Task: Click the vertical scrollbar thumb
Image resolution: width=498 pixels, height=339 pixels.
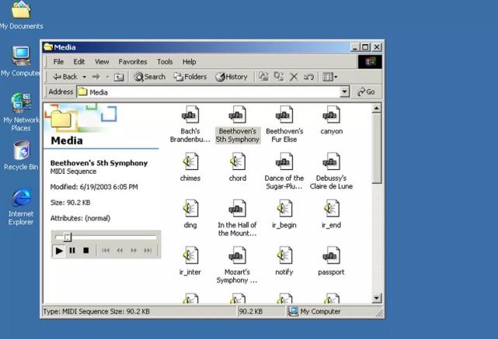Action: 376,148
